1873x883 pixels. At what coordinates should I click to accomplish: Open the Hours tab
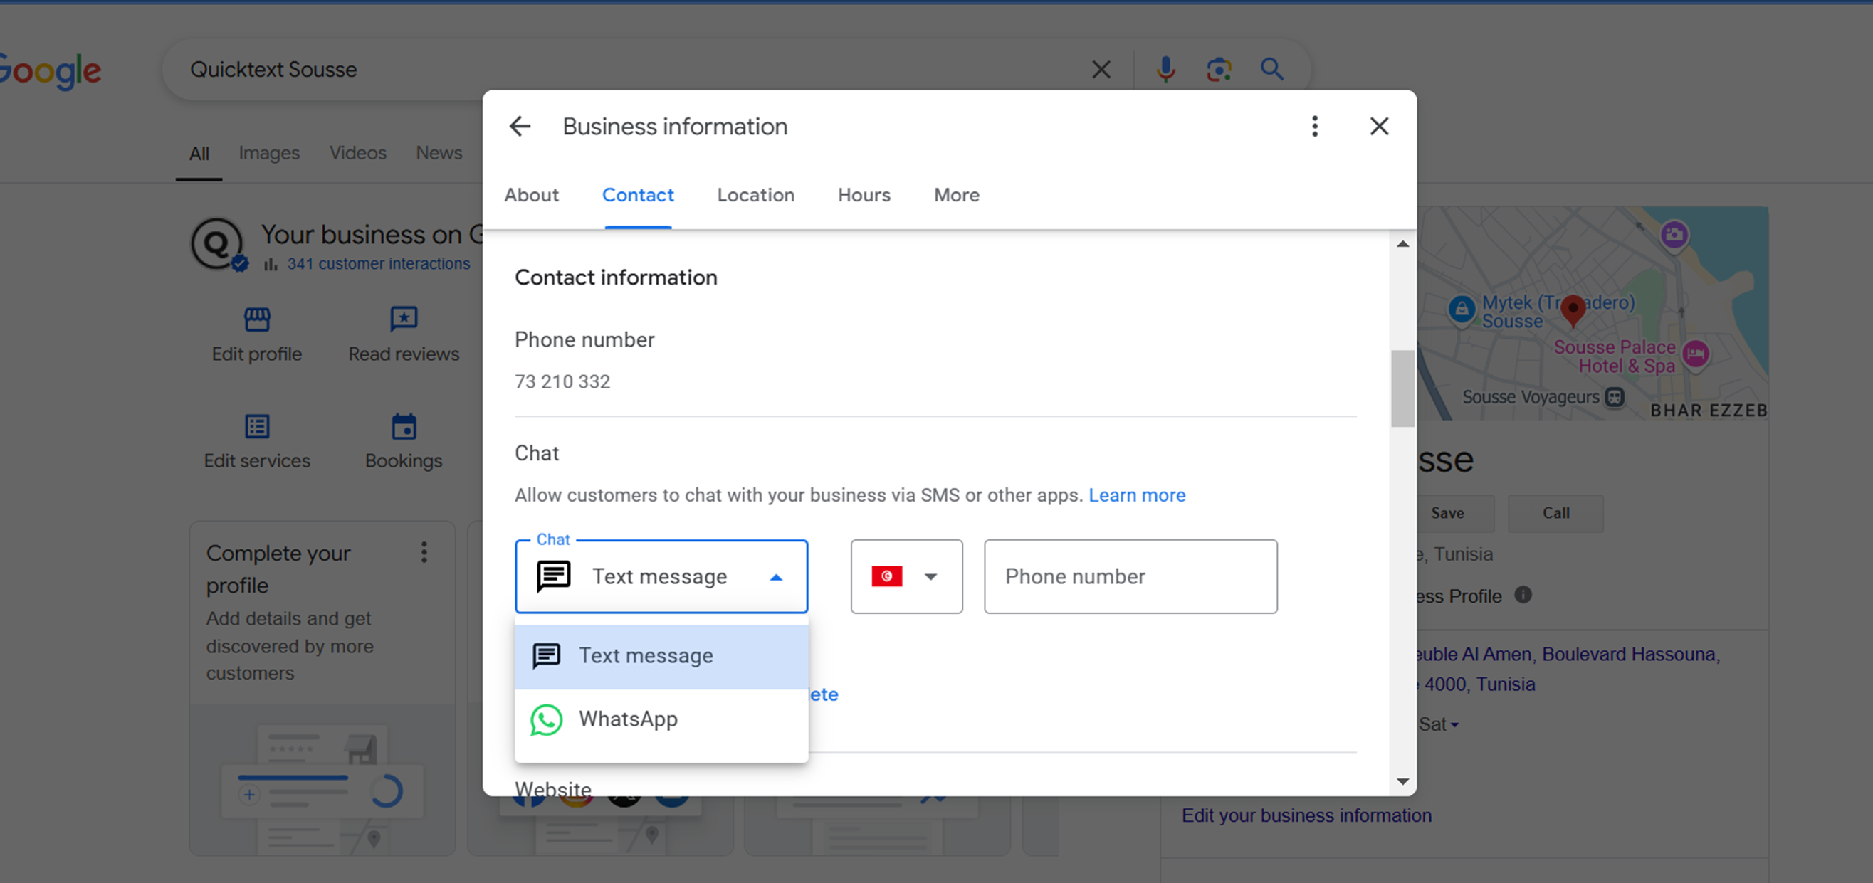click(864, 195)
